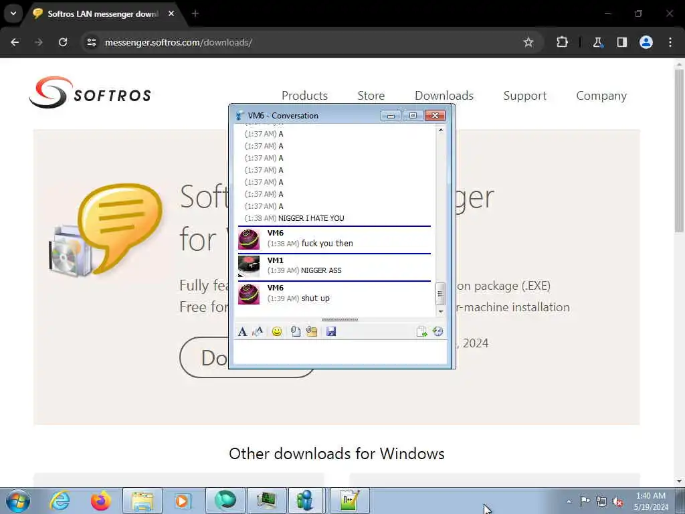Open a new browser tab
685x514 pixels.
[x=195, y=13]
